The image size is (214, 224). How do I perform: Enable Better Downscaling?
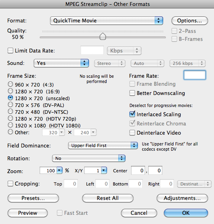click(x=132, y=93)
